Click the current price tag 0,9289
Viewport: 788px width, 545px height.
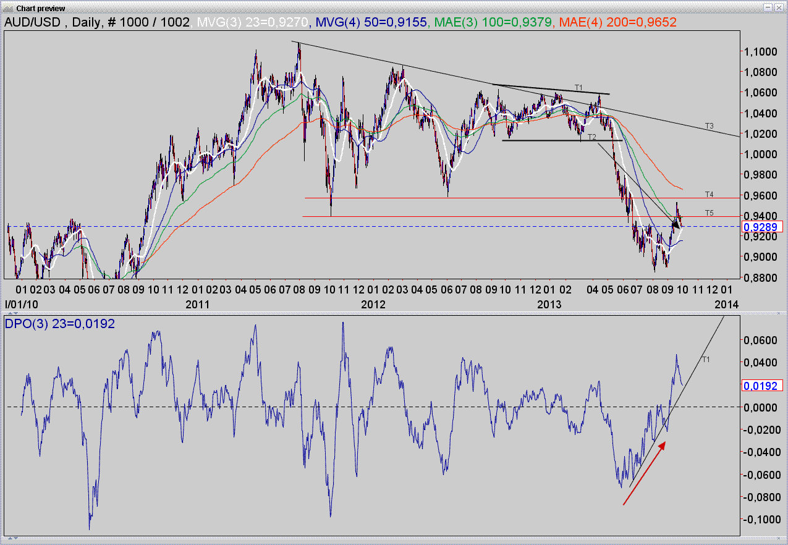(761, 227)
